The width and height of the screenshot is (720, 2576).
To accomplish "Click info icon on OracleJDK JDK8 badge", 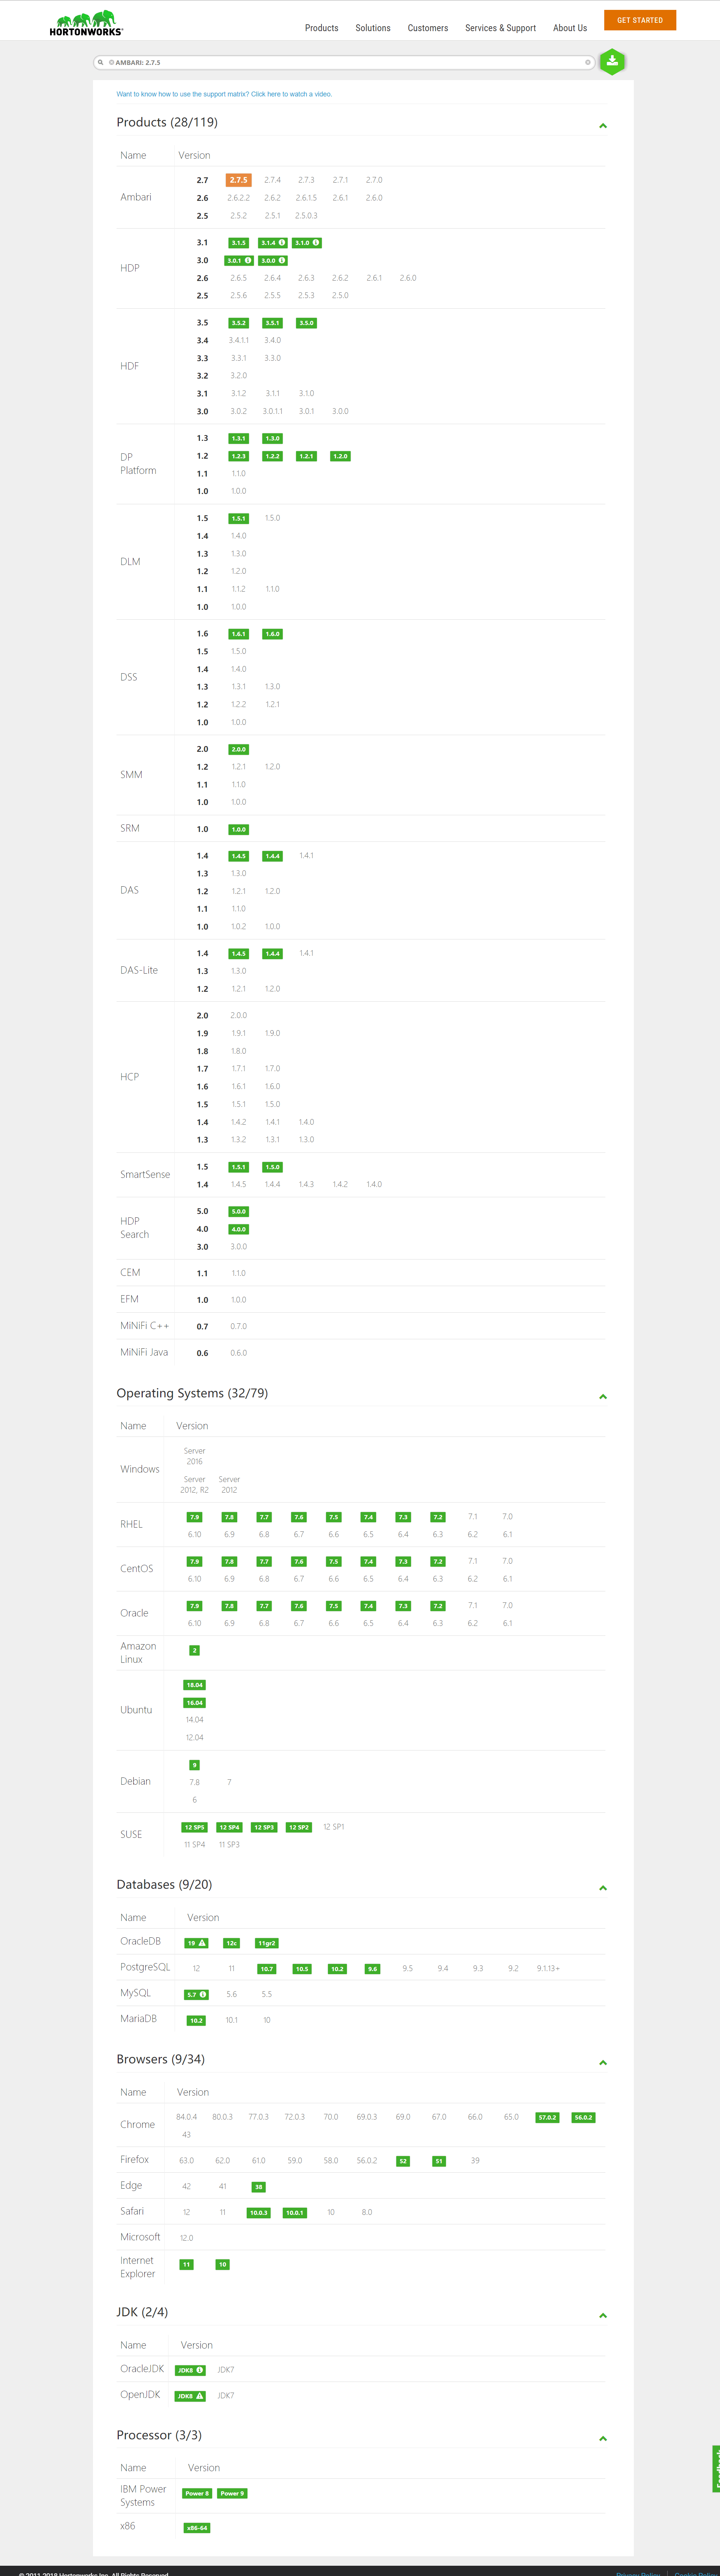I will 200,2370.
